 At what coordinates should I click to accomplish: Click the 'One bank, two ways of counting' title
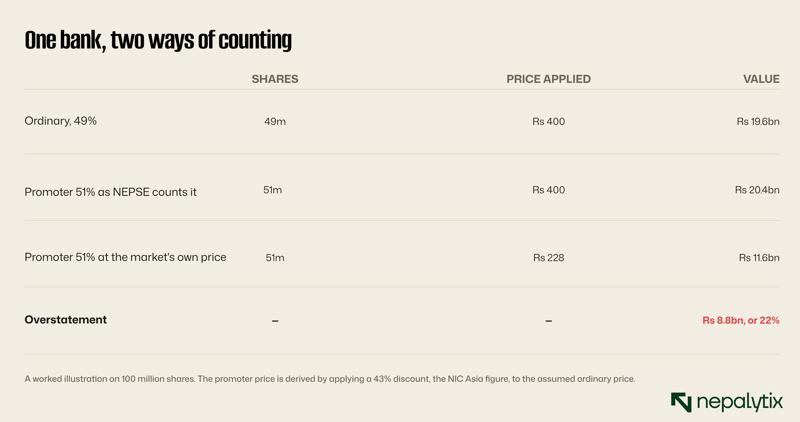(158, 40)
